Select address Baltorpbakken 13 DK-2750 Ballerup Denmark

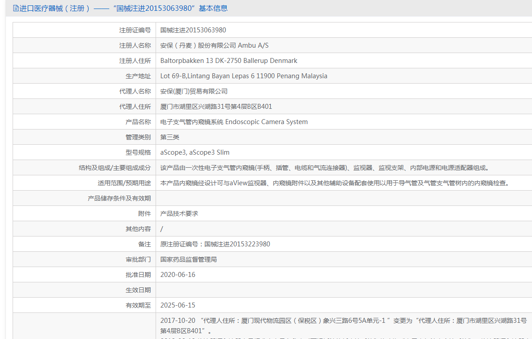pos(229,61)
